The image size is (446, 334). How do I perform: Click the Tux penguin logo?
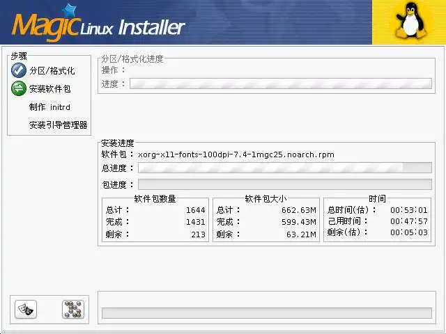pyautogui.click(x=410, y=20)
